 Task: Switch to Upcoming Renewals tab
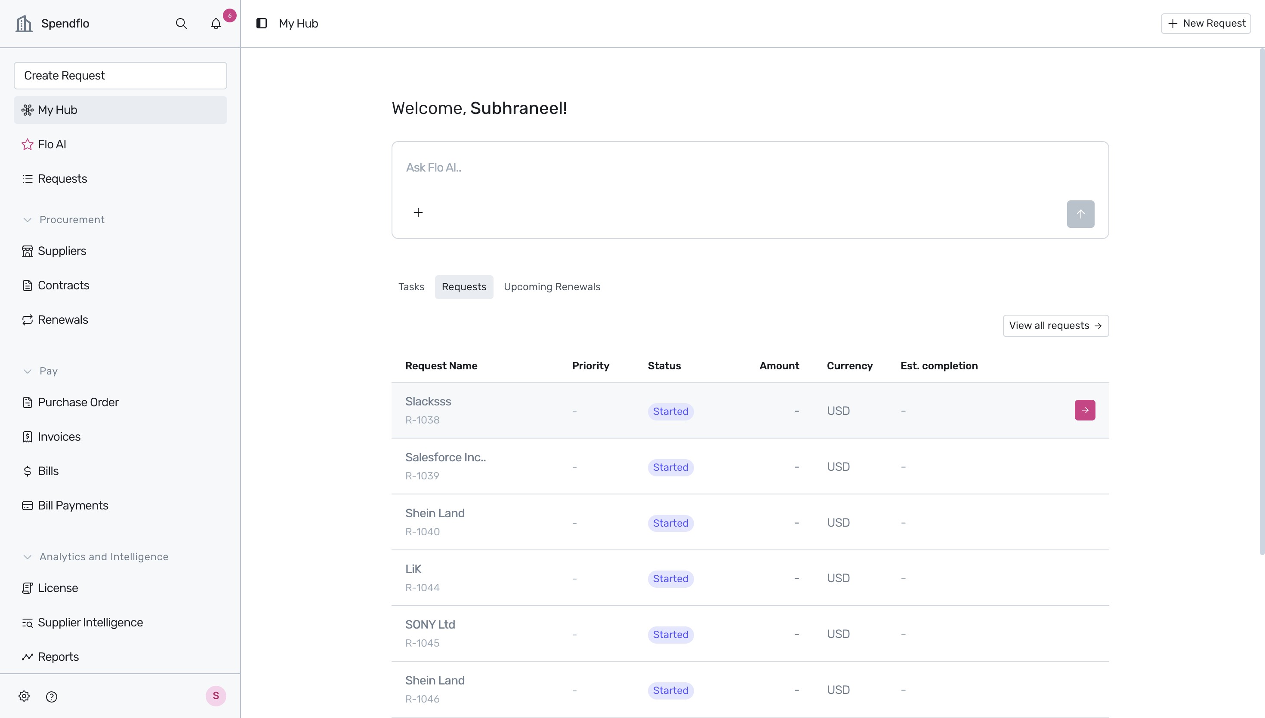(552, 287)
